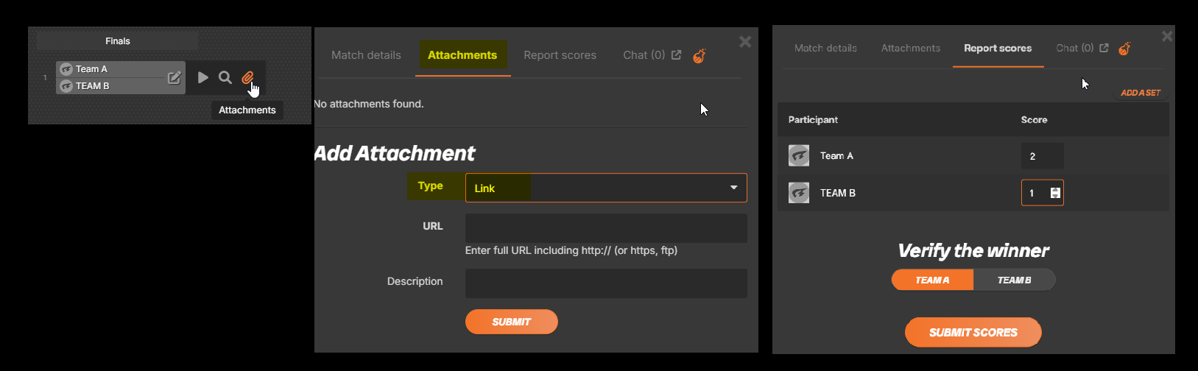Submit the attachment with SUBMIT button

click(x=512, y=322)
